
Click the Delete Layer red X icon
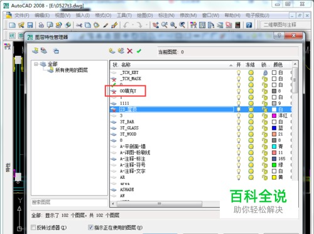pos(130,51)
